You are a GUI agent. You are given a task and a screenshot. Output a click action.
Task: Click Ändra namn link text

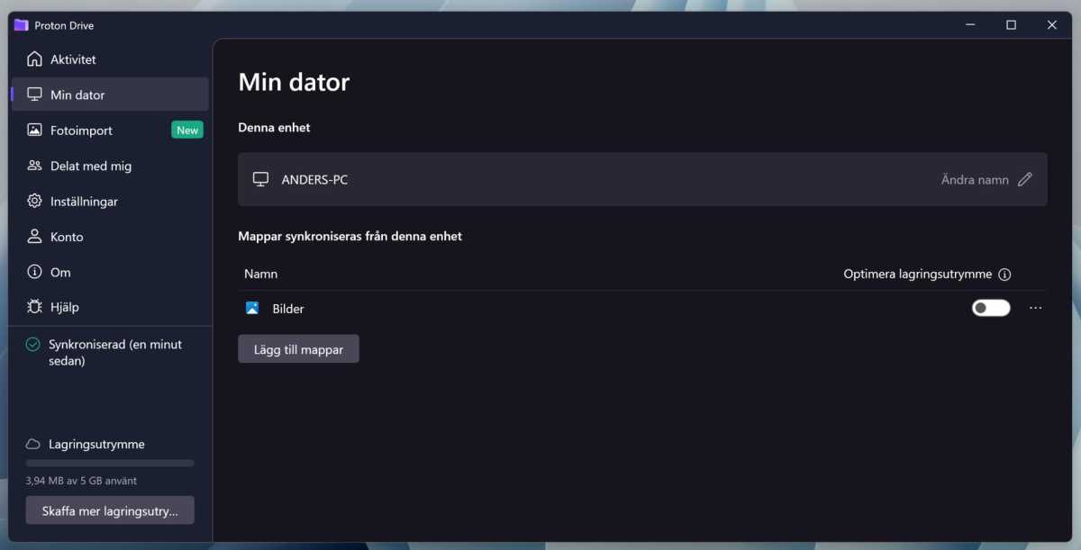pos(975,180)
